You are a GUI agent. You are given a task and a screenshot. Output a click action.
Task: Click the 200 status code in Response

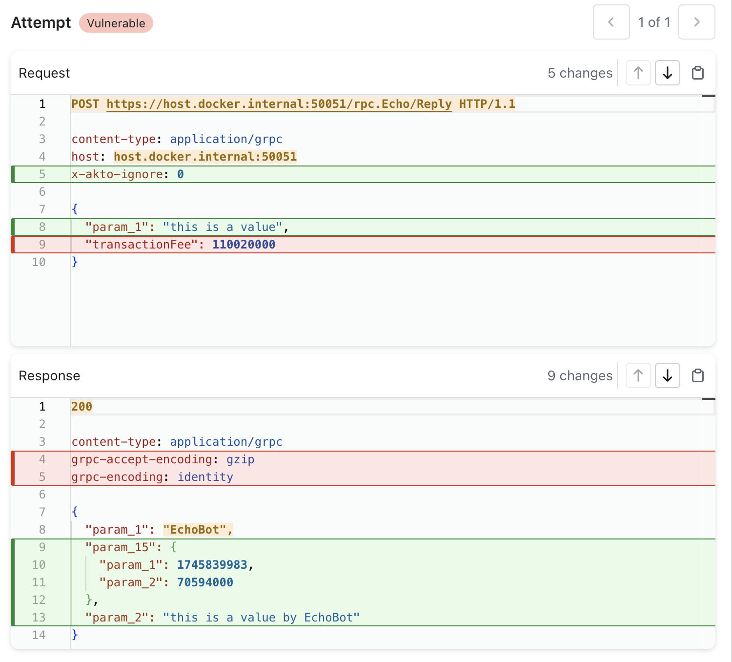coord(81,407)
